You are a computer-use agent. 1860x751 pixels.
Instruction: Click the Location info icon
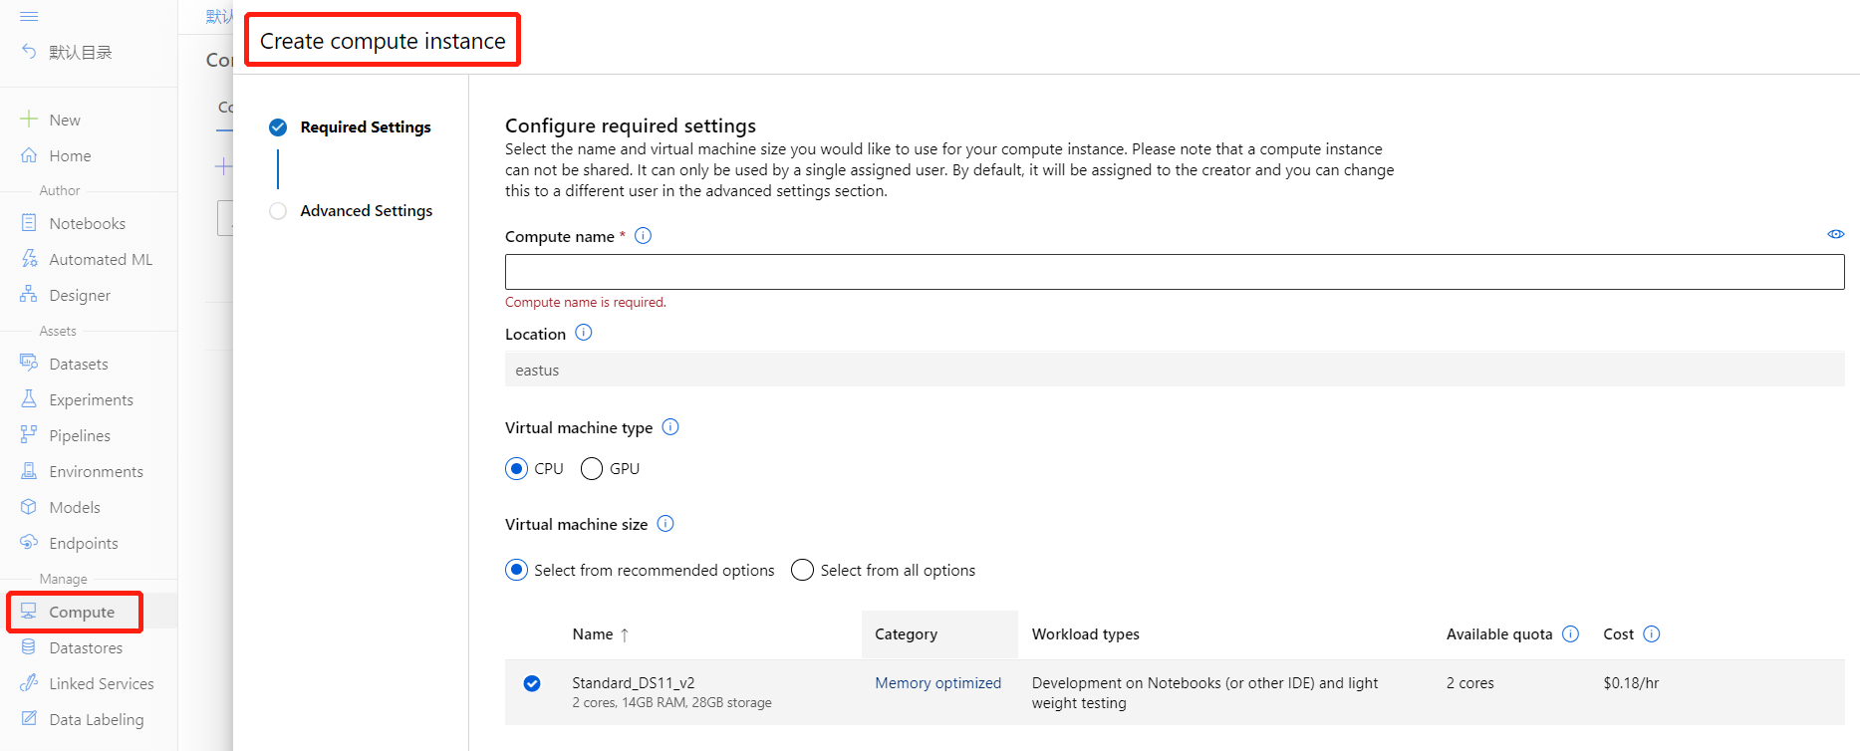tap(584, 333)
